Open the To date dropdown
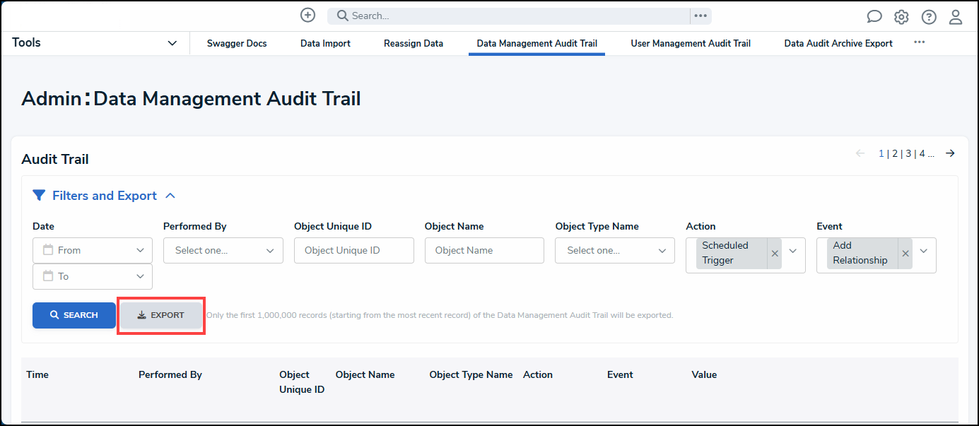 (x=139, y=276)
